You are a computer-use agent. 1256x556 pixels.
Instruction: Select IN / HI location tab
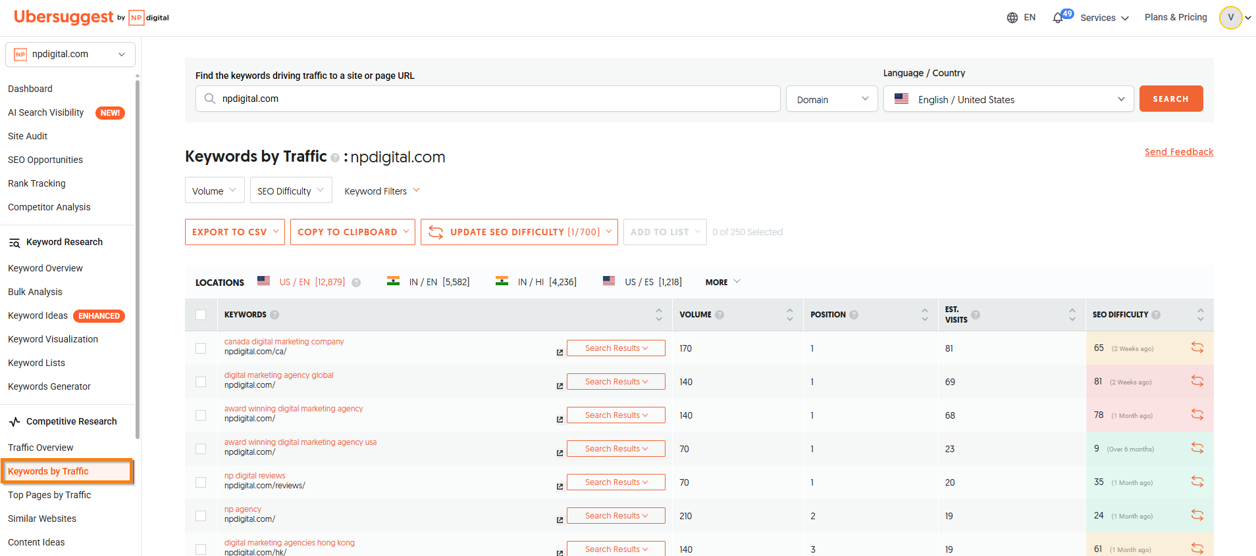point(536,282)
